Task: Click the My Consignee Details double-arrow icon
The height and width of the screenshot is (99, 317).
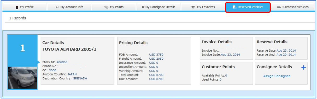Action: 143,7
